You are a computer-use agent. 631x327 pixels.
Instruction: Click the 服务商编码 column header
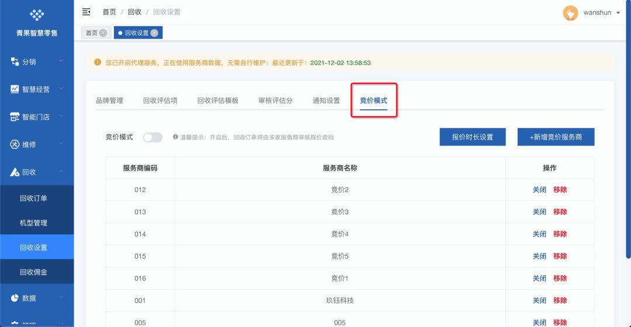point(140,168)
